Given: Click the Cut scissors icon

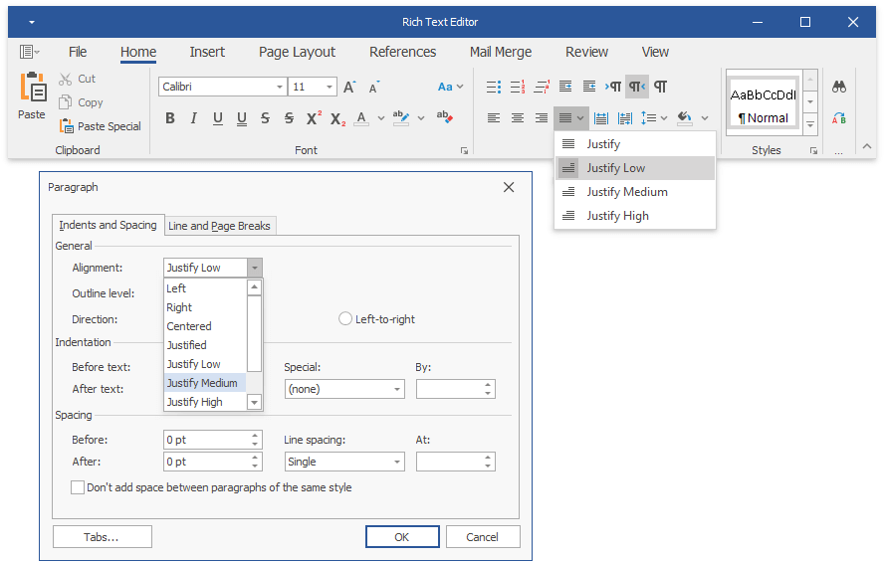Looking at the screenshot, I should (66, 79).
